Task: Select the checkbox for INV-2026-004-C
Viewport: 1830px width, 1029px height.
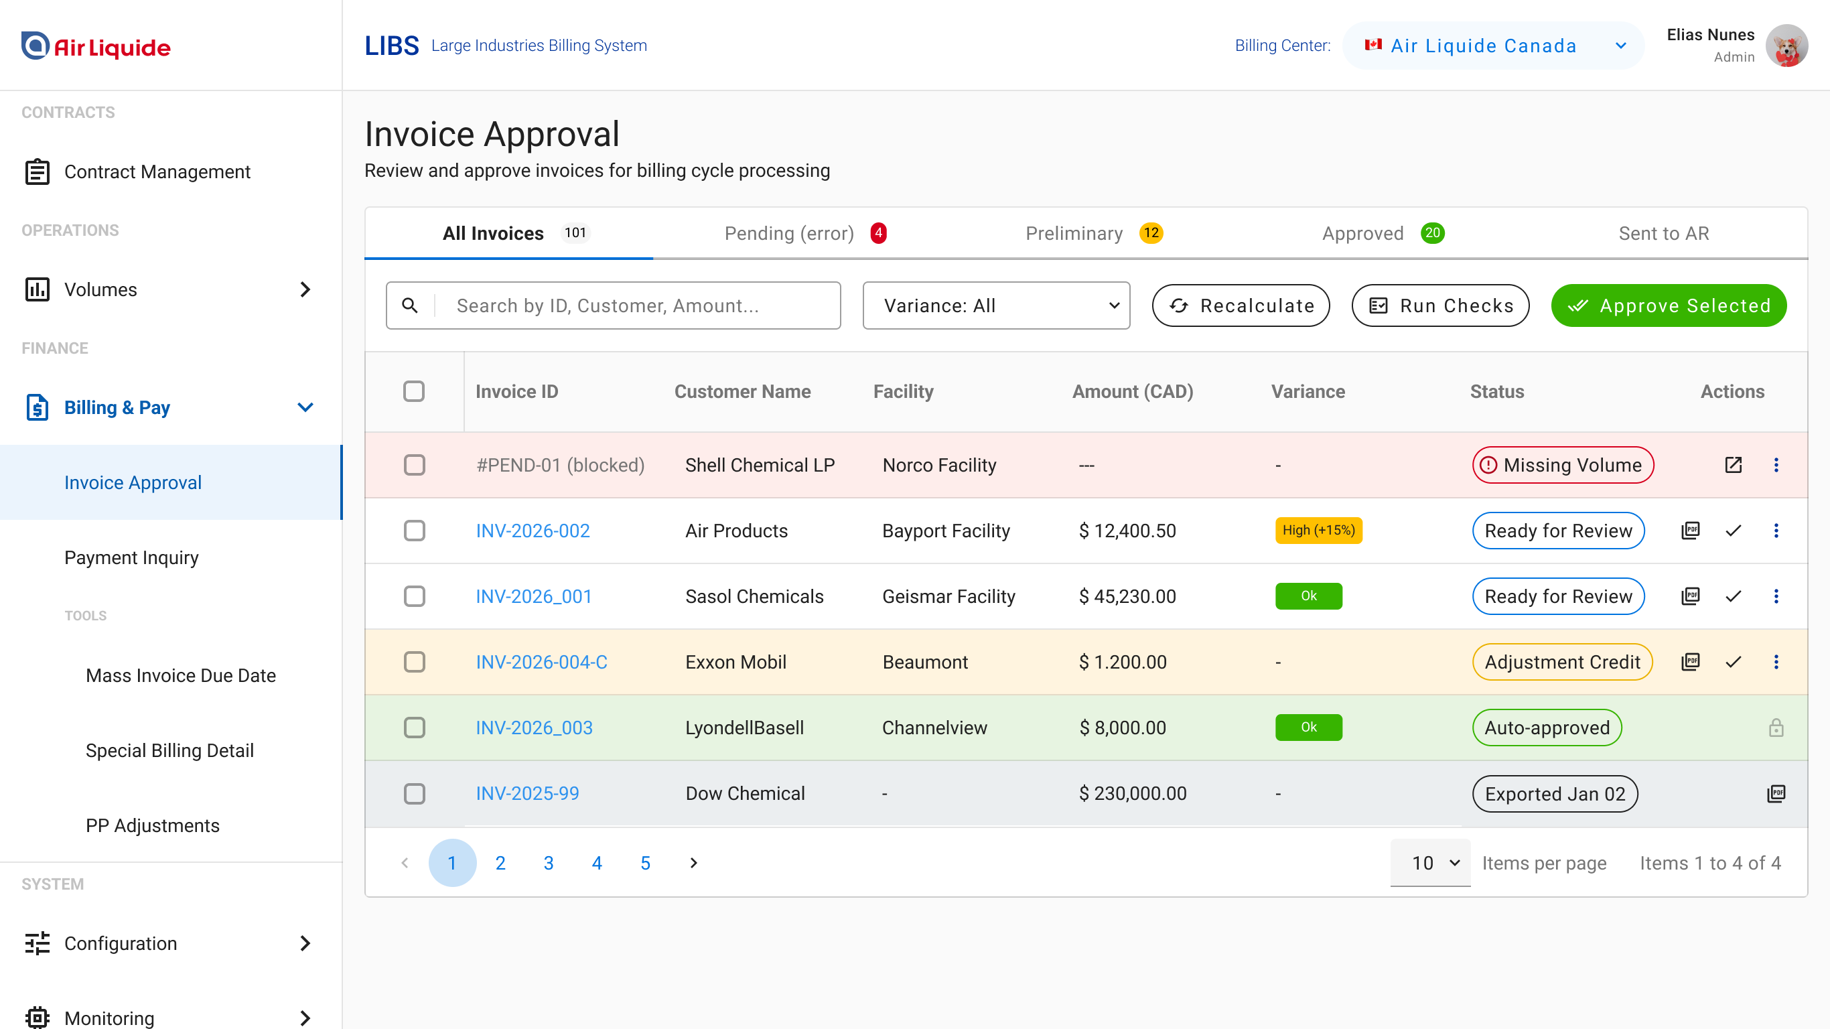Action: (414, 662)
